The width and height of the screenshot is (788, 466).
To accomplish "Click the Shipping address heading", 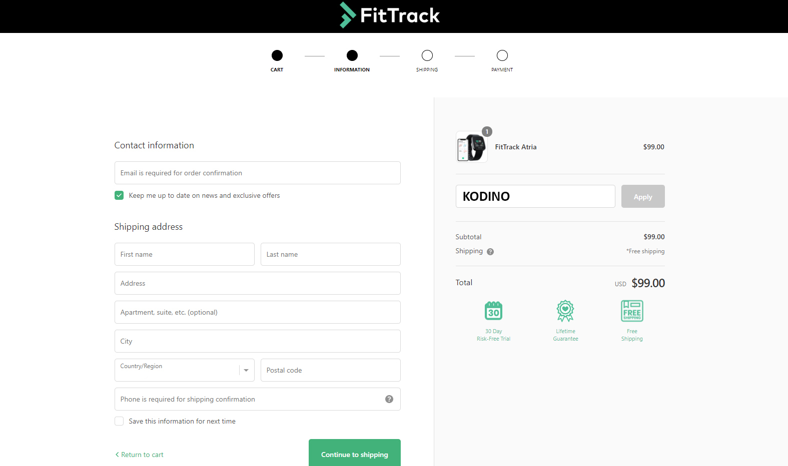I will (149, 227).
